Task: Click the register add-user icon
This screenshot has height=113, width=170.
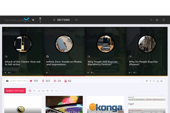Action: click(x=157, y=20)
